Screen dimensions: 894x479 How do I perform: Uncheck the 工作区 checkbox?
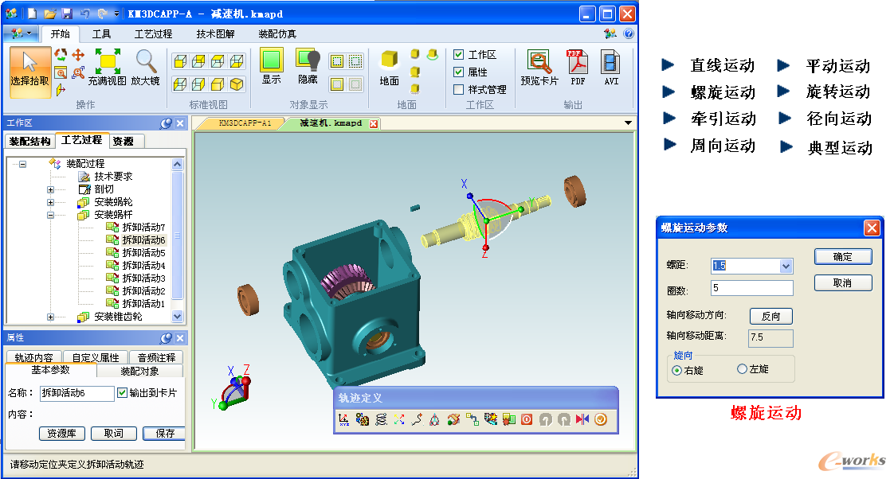[x=458, y=55]
